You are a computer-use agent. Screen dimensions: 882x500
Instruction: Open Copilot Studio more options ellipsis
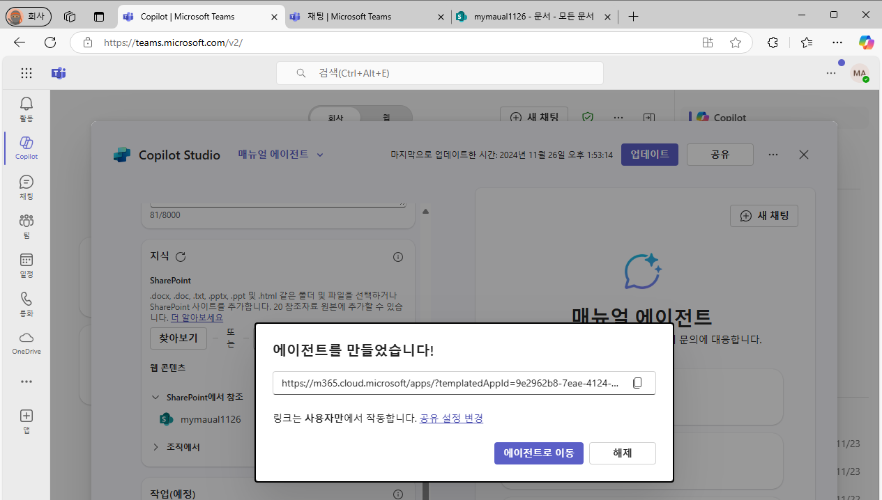click(773, 155)
